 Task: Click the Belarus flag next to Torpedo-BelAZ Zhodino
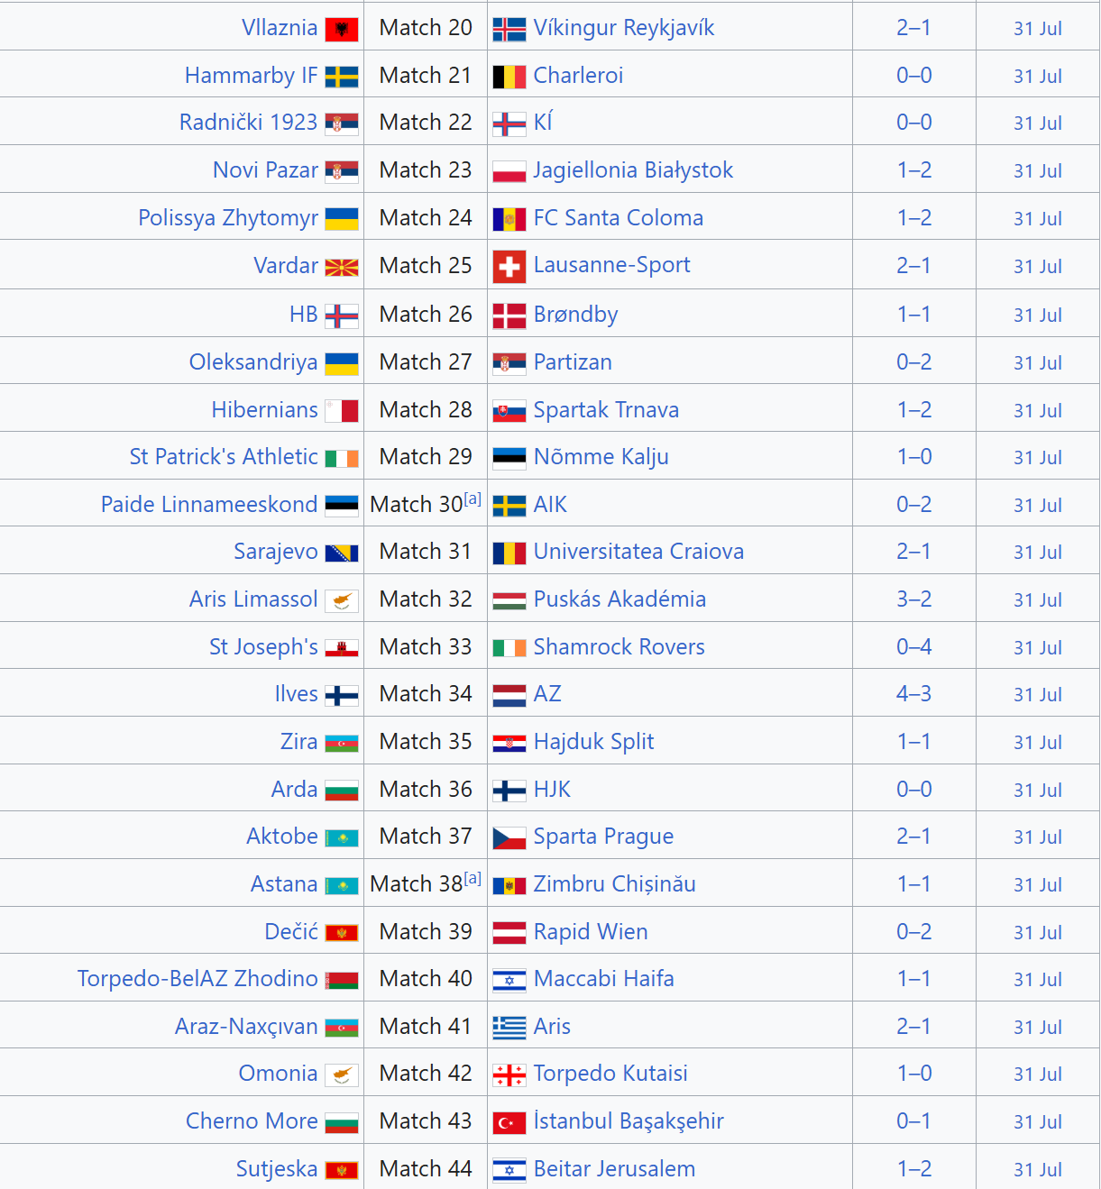tap(342, 980)
